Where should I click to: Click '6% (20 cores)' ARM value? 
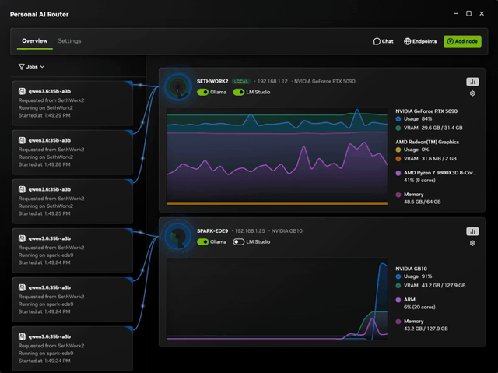(x=419, y=308)
